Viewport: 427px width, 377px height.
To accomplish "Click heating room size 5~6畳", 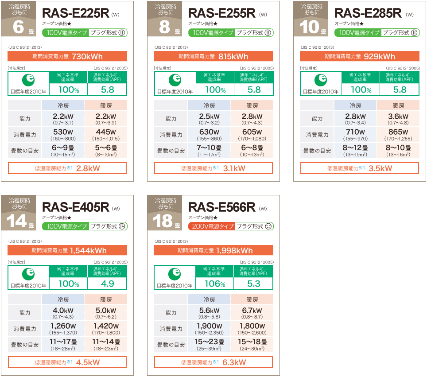I will 106,148.
